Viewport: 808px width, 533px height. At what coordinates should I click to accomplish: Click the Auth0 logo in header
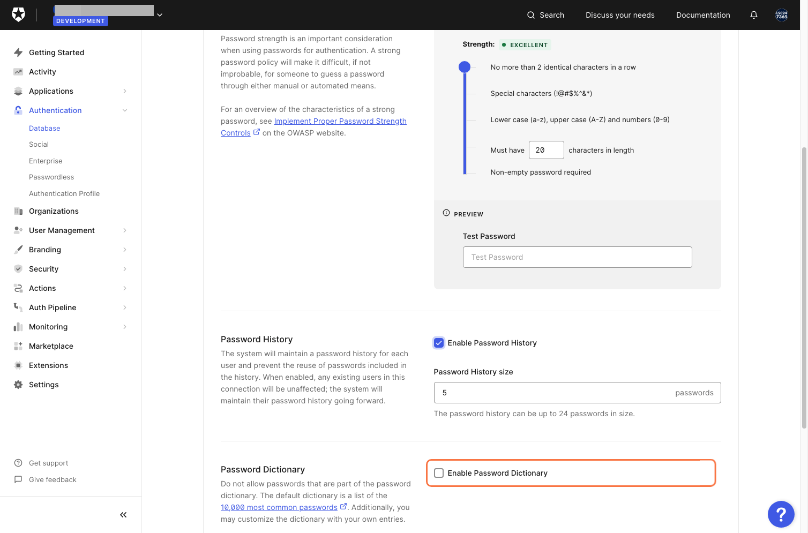(19, 14)
